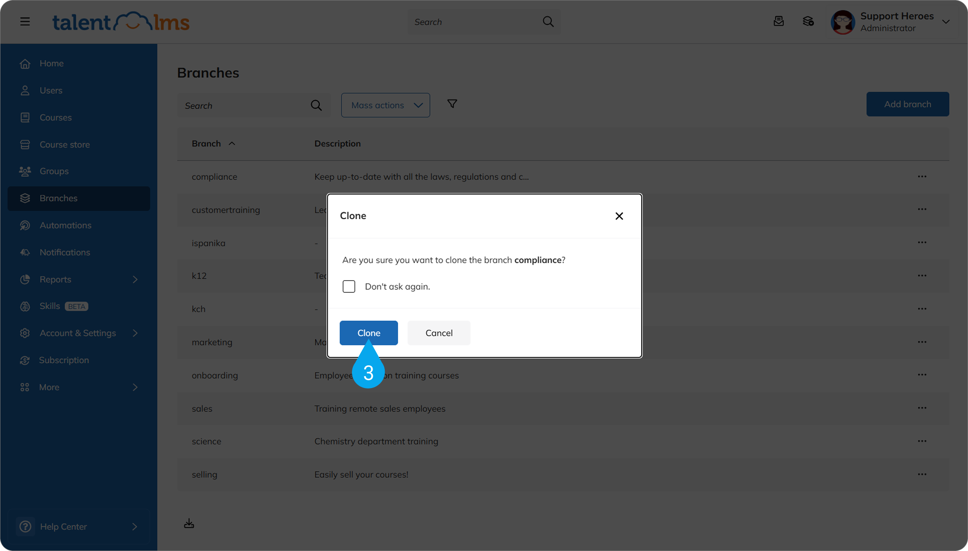Open options menu for science row

pyautogui.click(x=922, y=441)
